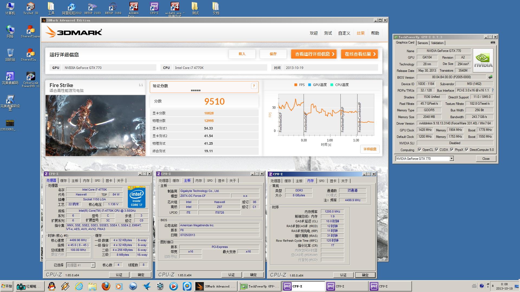
Task: Toggle OpenCL checkbox in GPU-Z
Action: click(x=420, y=150)
